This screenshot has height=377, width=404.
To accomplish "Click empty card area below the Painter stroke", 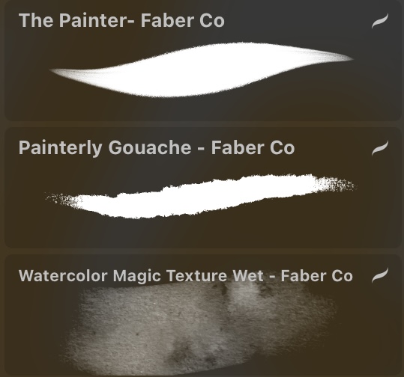I will click(x=201, y=109).
